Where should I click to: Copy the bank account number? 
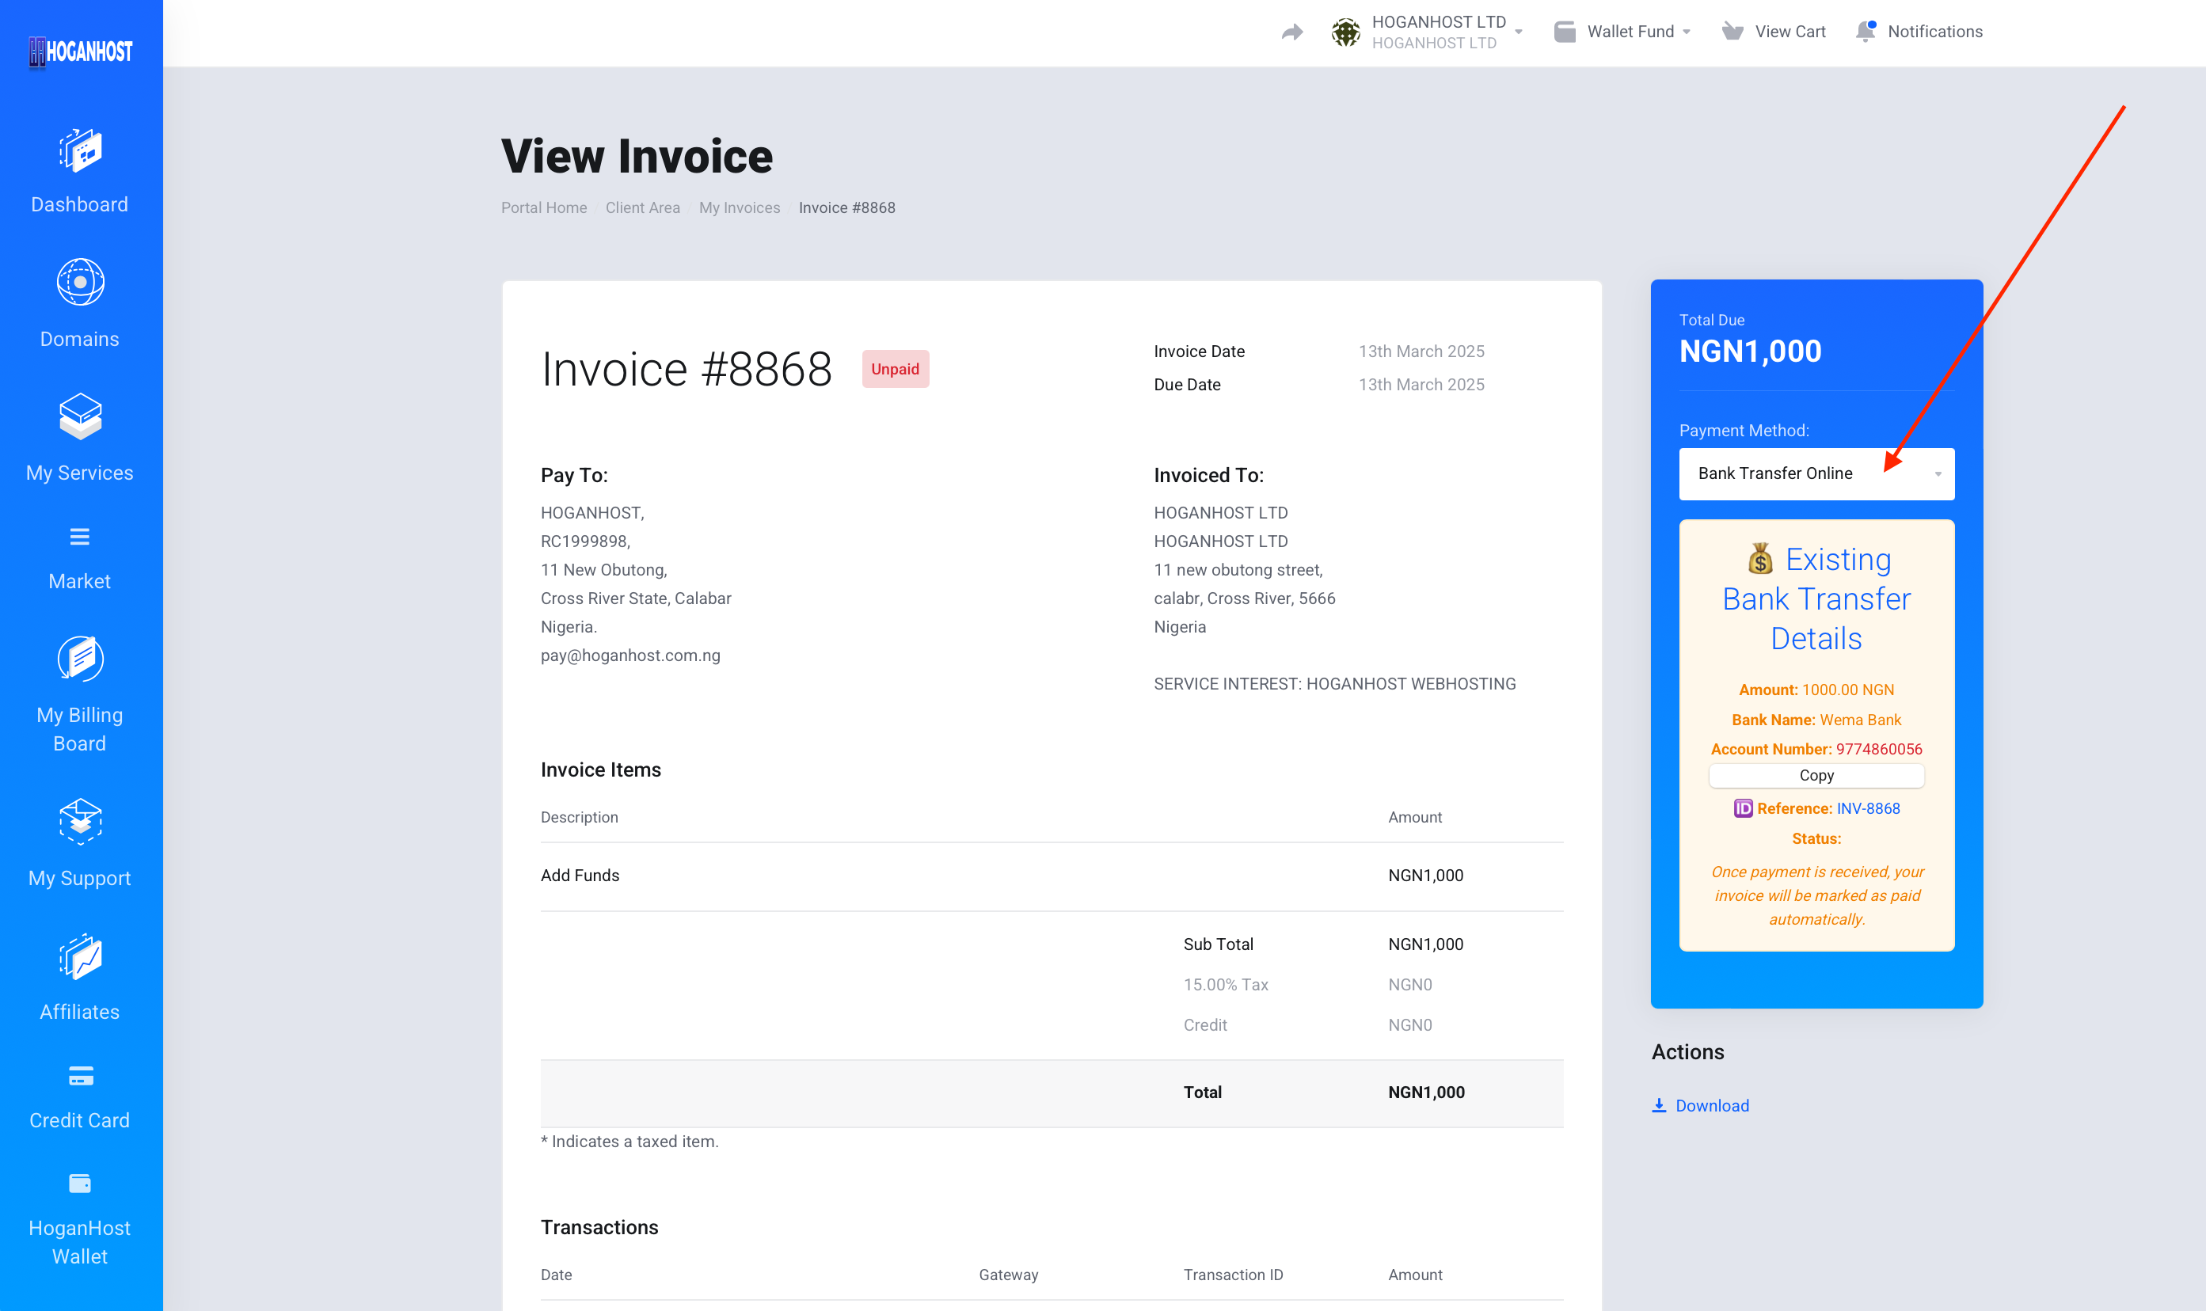(x=1816, y=775)
